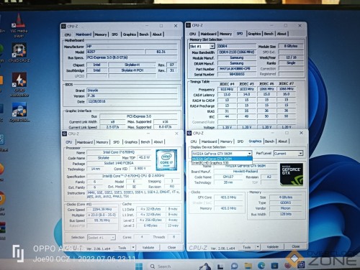This screenshot has width=360, height=270.
Task: Click the 'PCI-Express 3.0 (8.0 GT/s)' bus specs value
Action: point(132,57)
